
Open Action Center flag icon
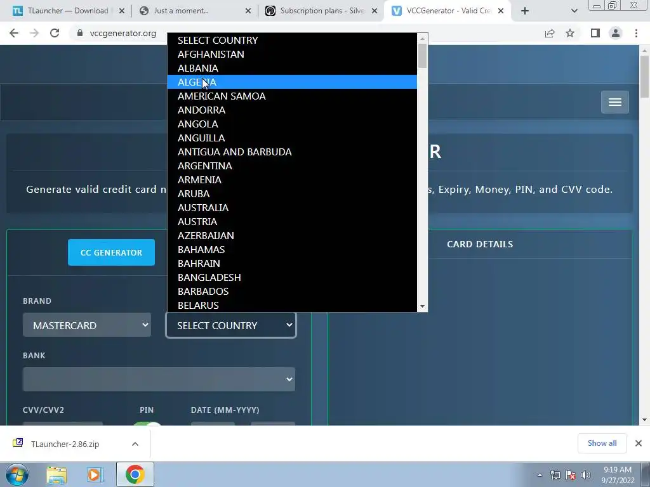[571, 475]
